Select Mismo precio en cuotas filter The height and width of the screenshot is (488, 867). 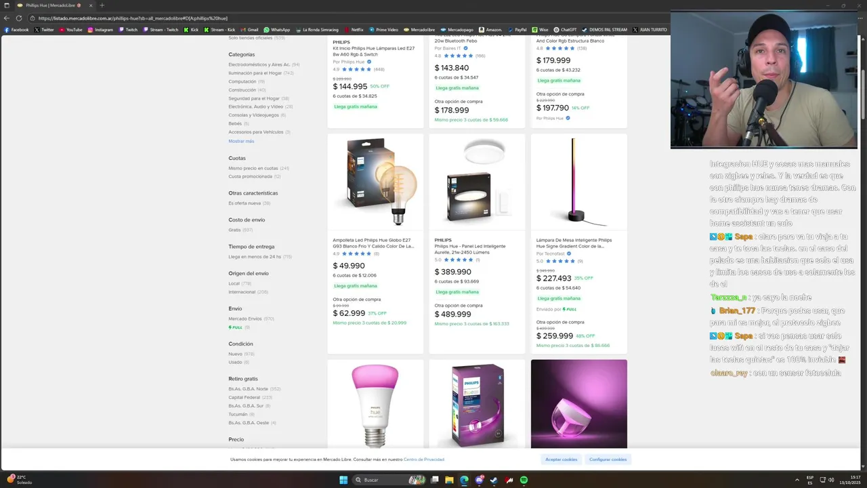tap(259, 168)
